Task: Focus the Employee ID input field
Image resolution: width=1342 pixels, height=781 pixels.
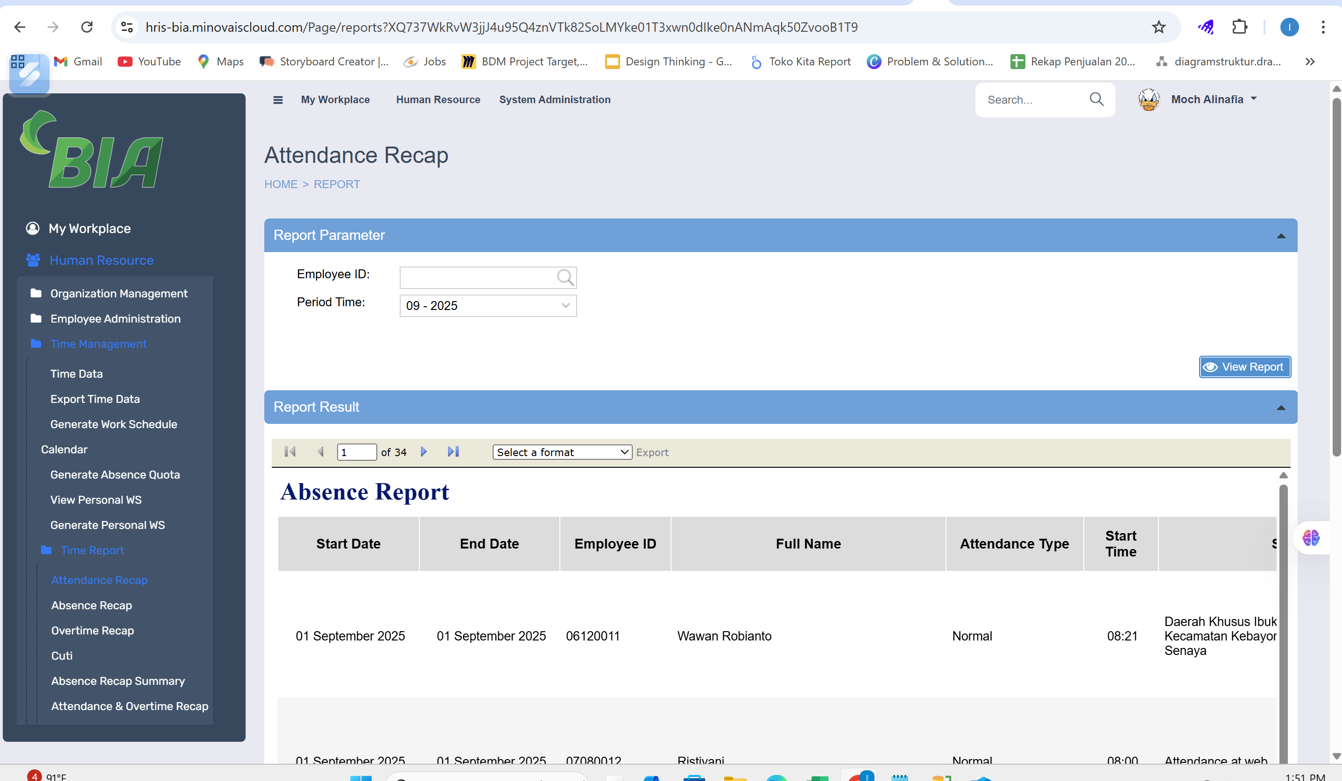Action: [x=477, y=277]
